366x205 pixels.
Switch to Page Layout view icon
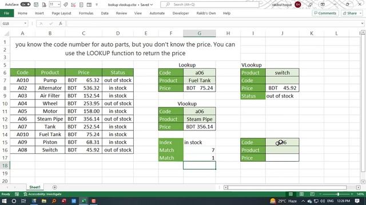pyautogui.click(x=301, y=194)
